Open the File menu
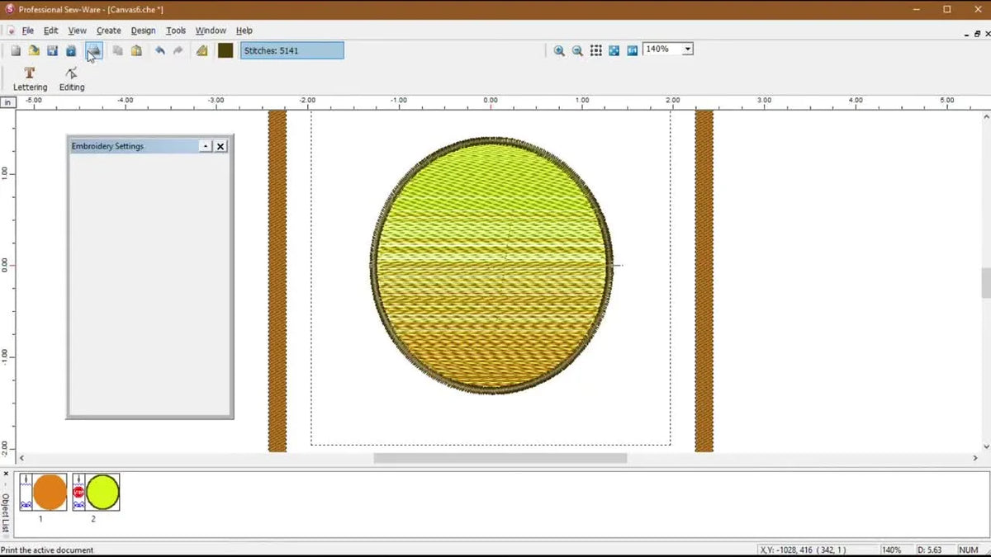Viewport: 991px width, 557px height. (x=28, y=31)
